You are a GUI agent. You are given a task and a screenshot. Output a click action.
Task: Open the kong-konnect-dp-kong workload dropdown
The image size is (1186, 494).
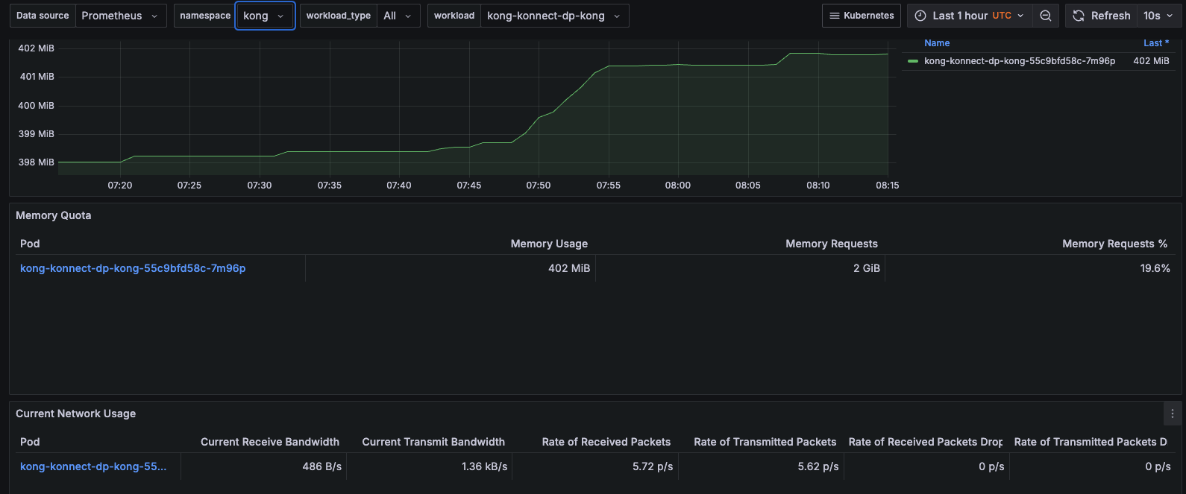coord(554,16)
